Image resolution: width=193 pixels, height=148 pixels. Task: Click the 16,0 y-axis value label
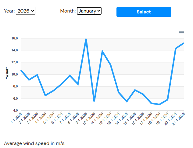[15, 38]
